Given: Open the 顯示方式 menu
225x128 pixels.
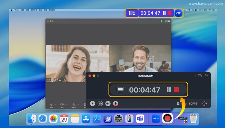Looking at the screenshot, I should pos(34,10).
